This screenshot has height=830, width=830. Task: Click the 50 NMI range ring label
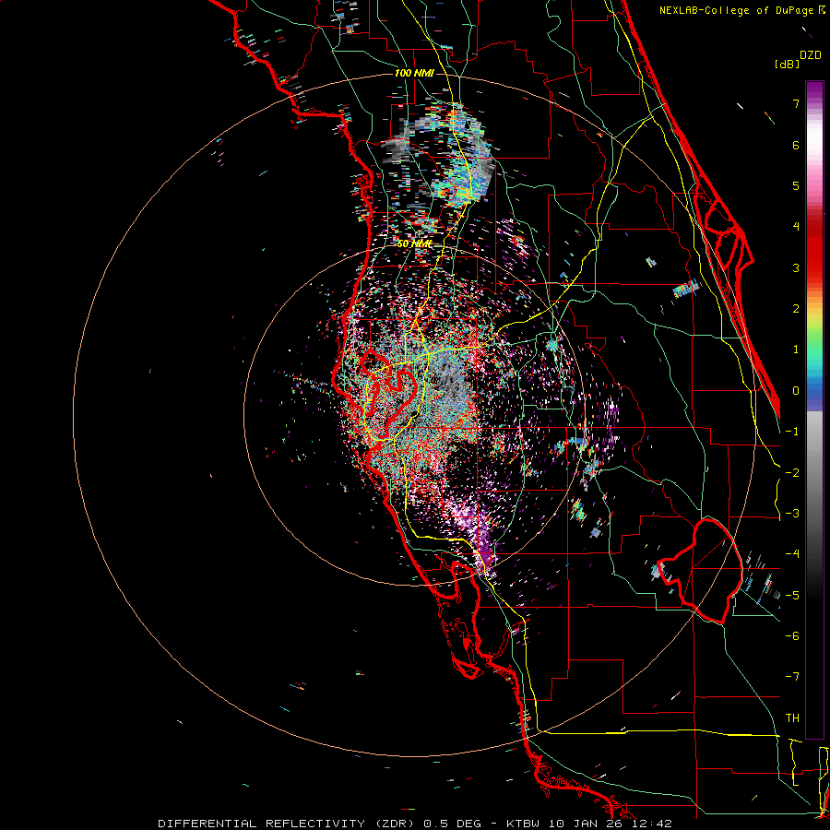414,243
